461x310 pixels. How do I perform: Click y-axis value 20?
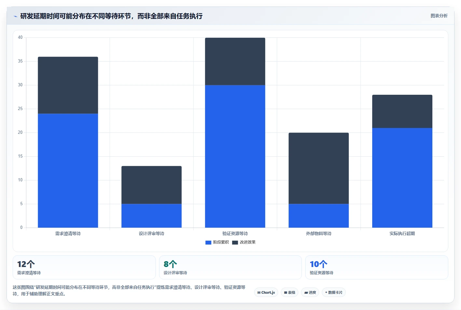(20, 133)
